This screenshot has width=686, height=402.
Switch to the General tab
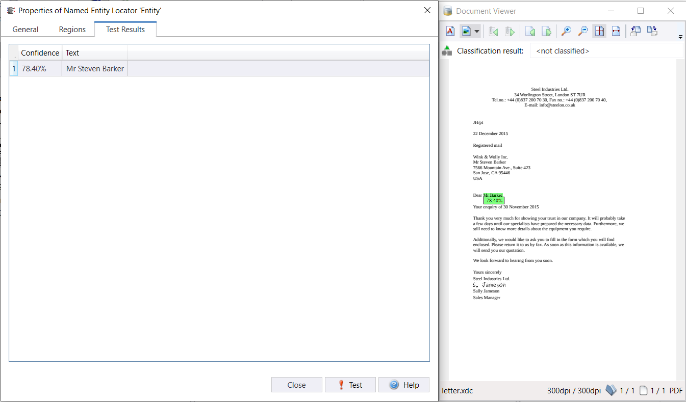coord(26,30)
